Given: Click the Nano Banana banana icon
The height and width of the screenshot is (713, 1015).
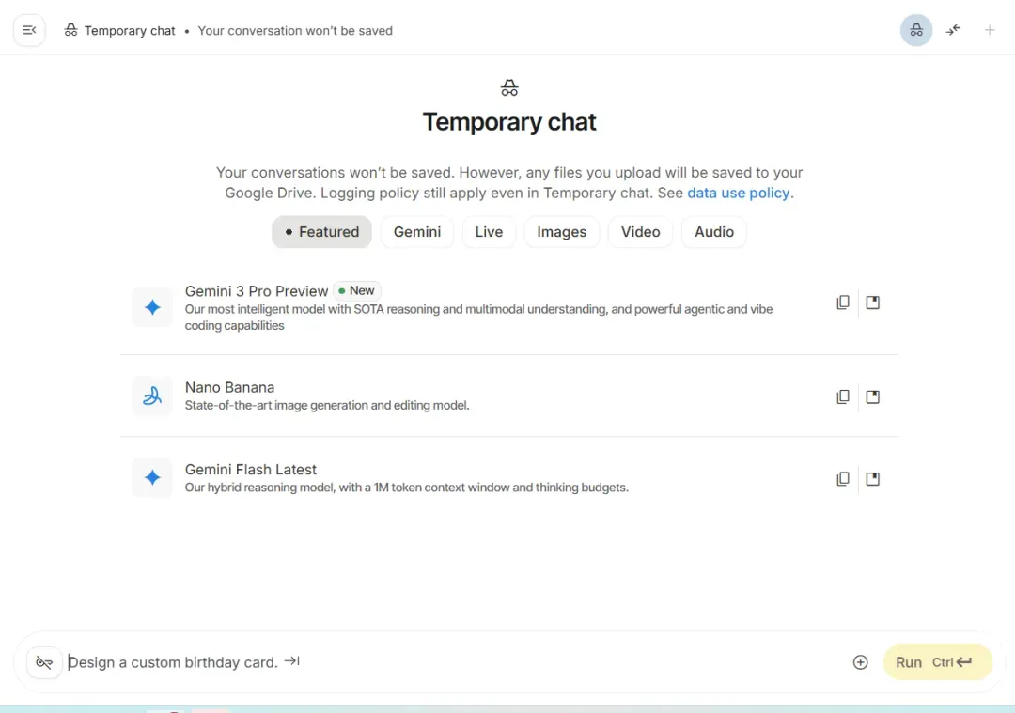Looking at the screenshot, I should click(x=152, y=395).
